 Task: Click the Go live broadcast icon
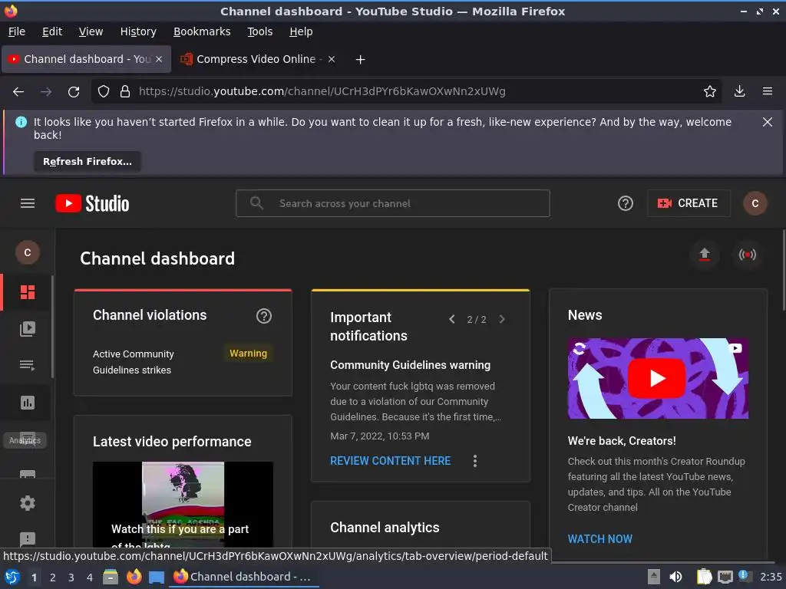[x=747, y=255]
